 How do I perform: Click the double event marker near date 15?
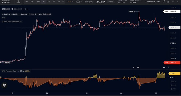click(164, 67)
